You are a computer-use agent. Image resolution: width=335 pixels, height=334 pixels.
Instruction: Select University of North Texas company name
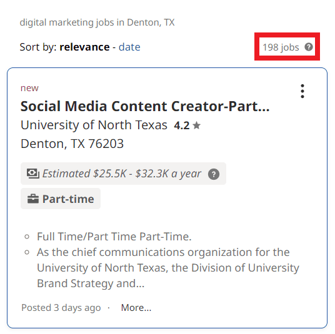pyautogui.click(x=94, y=125)
